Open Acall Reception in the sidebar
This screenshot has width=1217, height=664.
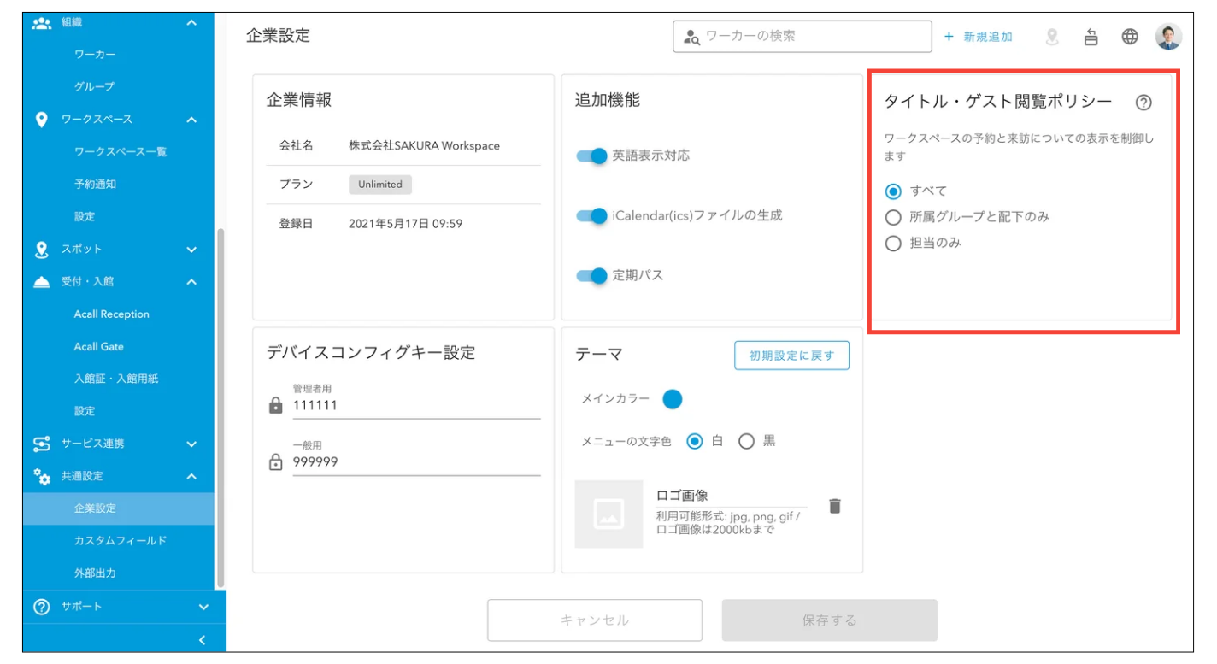pos(111,314)
